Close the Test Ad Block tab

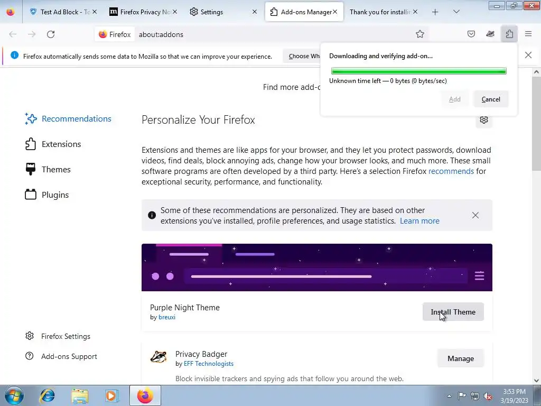tap(95, 12)
